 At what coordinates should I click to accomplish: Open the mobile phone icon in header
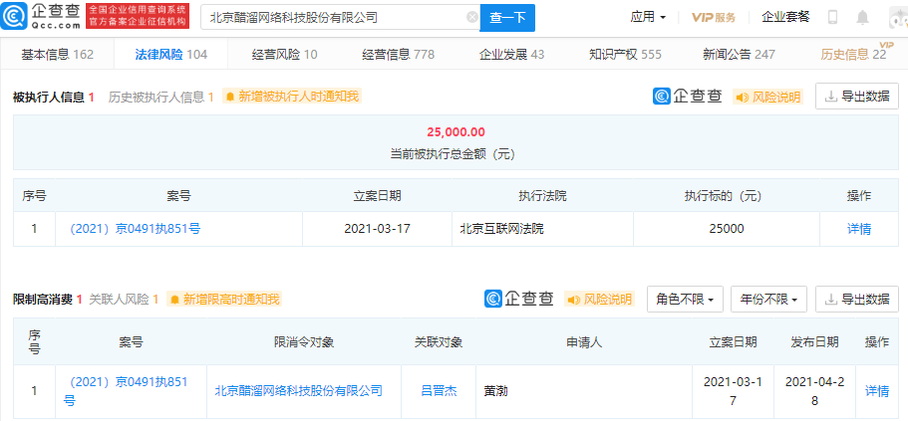832,17
